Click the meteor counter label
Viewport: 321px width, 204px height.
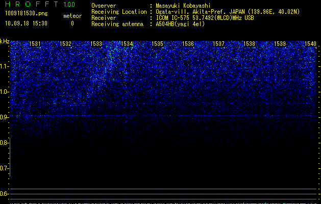click(72, 16)
